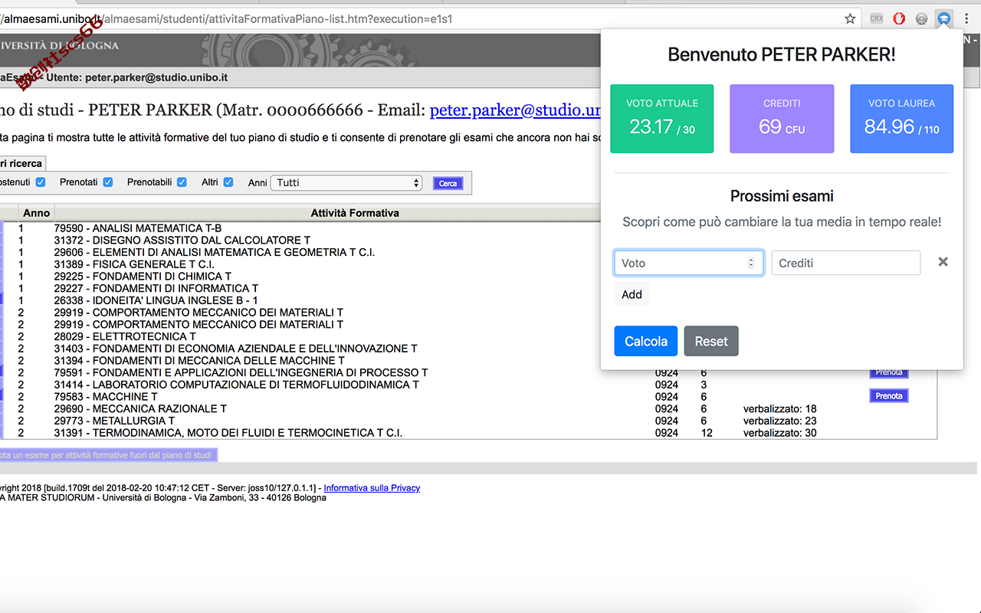Screen dimensions: 981x613
Task: Click the 'verbalizzato: 23' cell
Action: coord(779,421)
